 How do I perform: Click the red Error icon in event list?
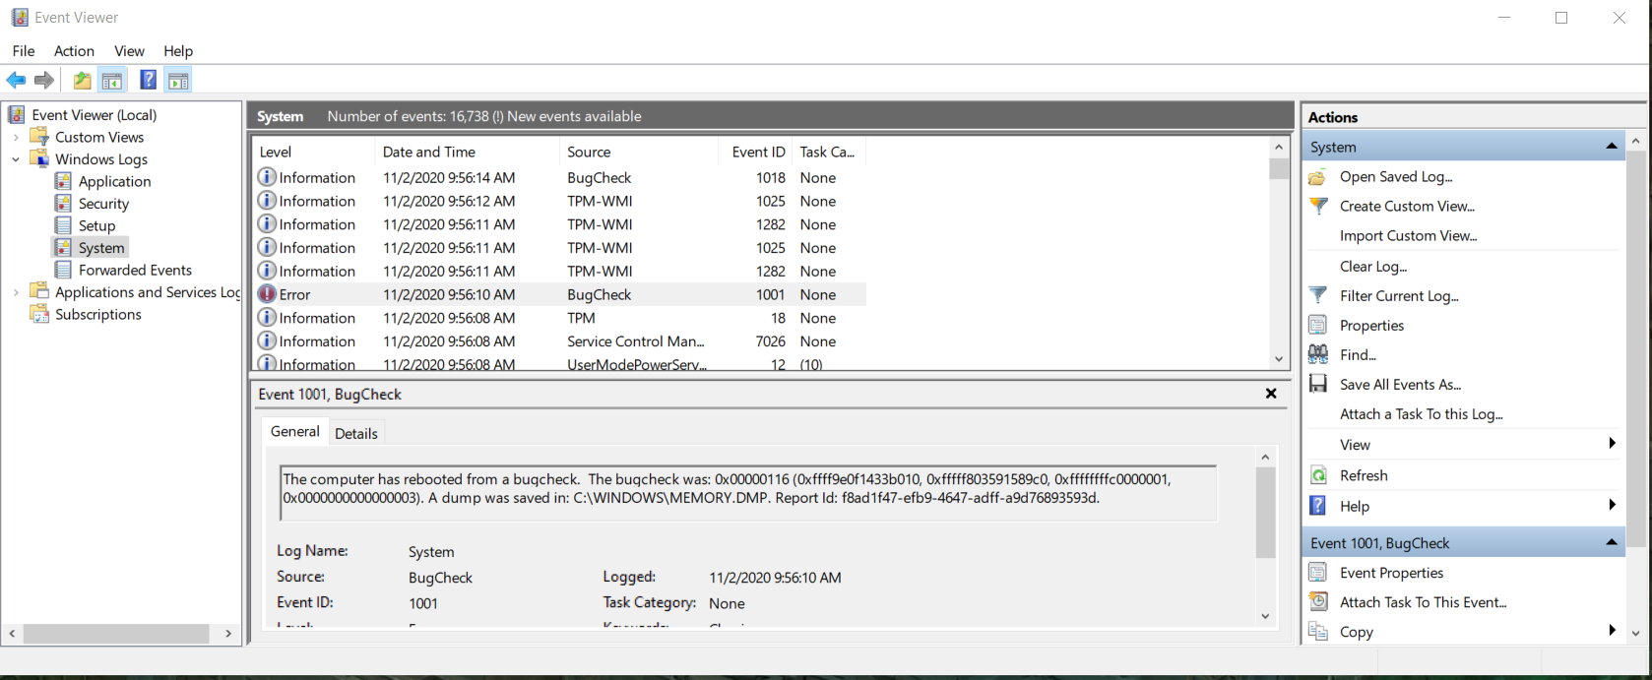(267, 293)
